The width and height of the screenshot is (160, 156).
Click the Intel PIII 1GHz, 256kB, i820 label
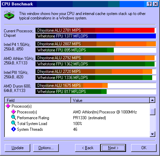coord(16,75)
